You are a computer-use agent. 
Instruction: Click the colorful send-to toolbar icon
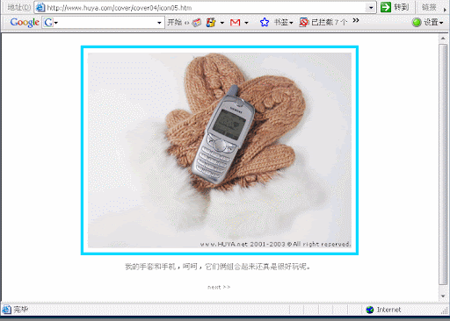click(x=211, y=22)
